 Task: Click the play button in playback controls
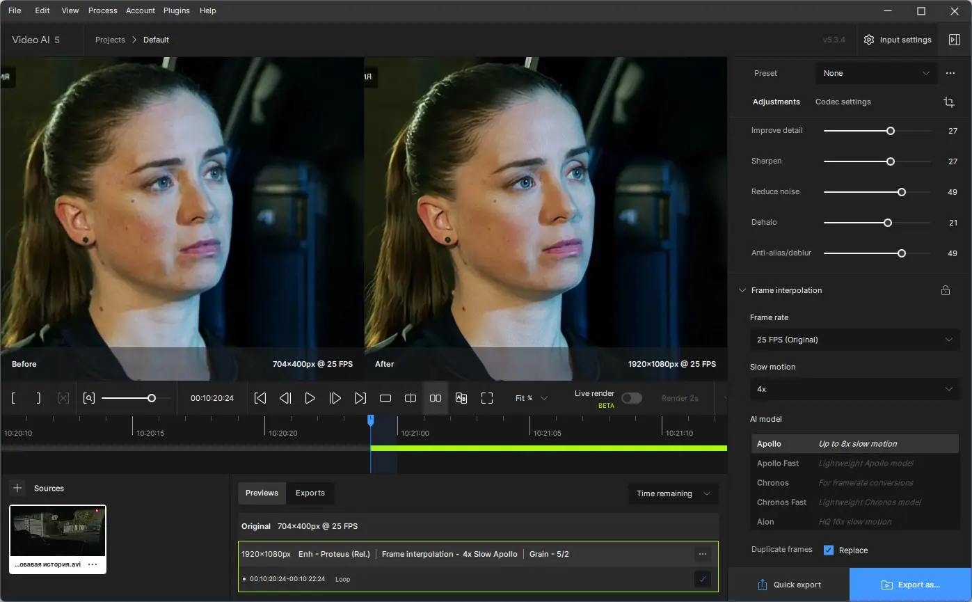[x=310, y=398]
